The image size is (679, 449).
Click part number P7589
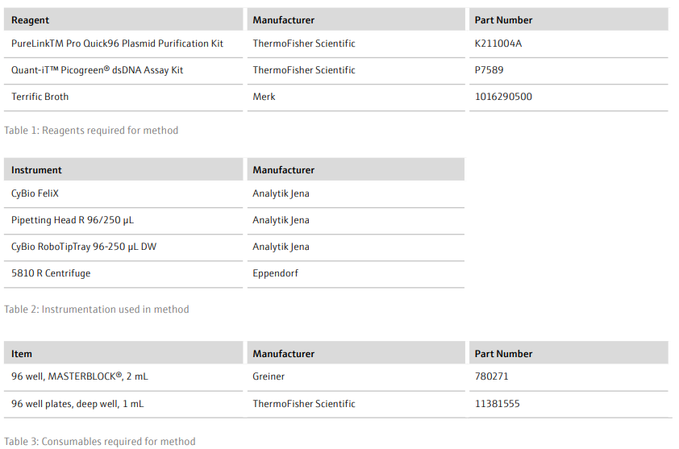(489, 69)
